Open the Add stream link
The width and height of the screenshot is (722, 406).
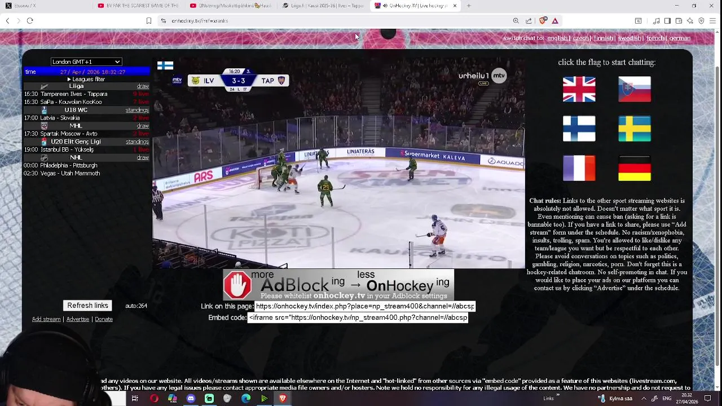click(46, 319)
